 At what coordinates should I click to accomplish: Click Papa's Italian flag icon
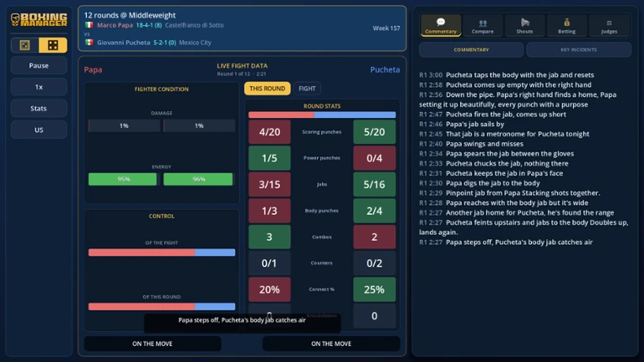(x=89, y=25)
